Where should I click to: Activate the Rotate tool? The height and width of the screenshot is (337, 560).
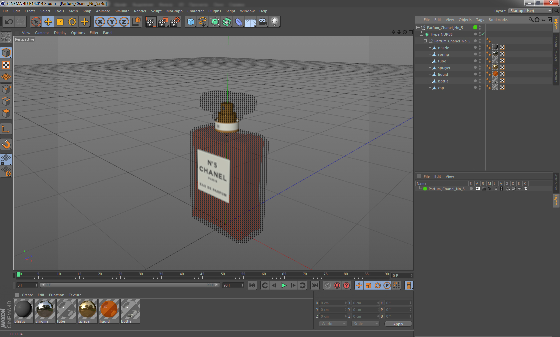tap(72, 22)
